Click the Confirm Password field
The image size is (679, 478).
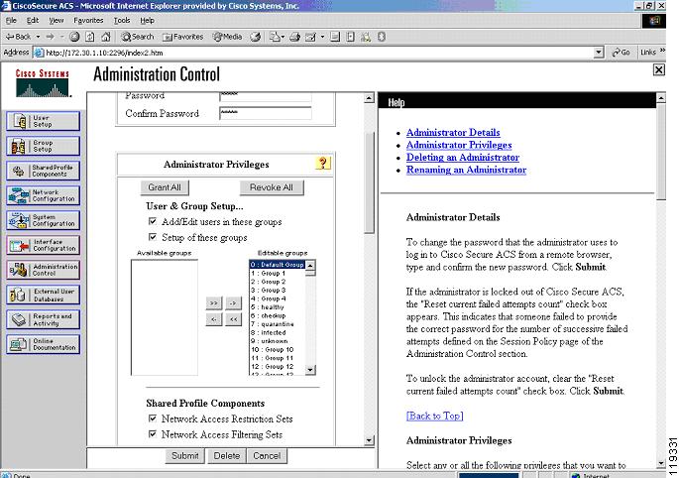tap(266, 113)
